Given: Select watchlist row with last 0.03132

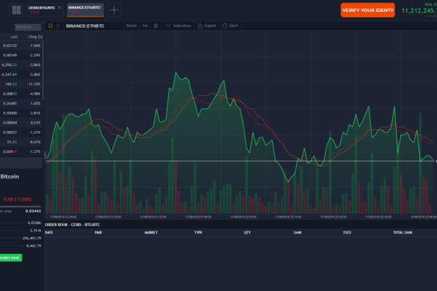Looking at the screenshot, I should 21,46.
